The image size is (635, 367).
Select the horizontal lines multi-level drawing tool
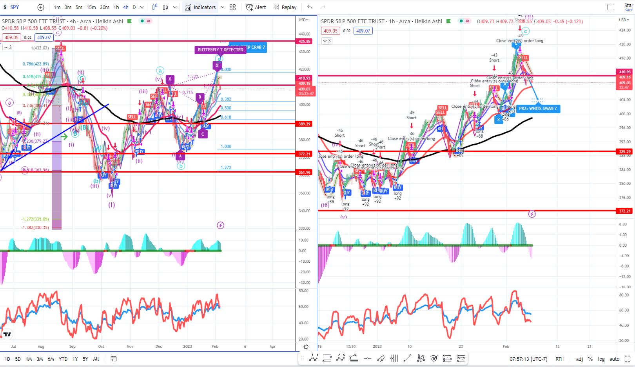tap(327, 358)
